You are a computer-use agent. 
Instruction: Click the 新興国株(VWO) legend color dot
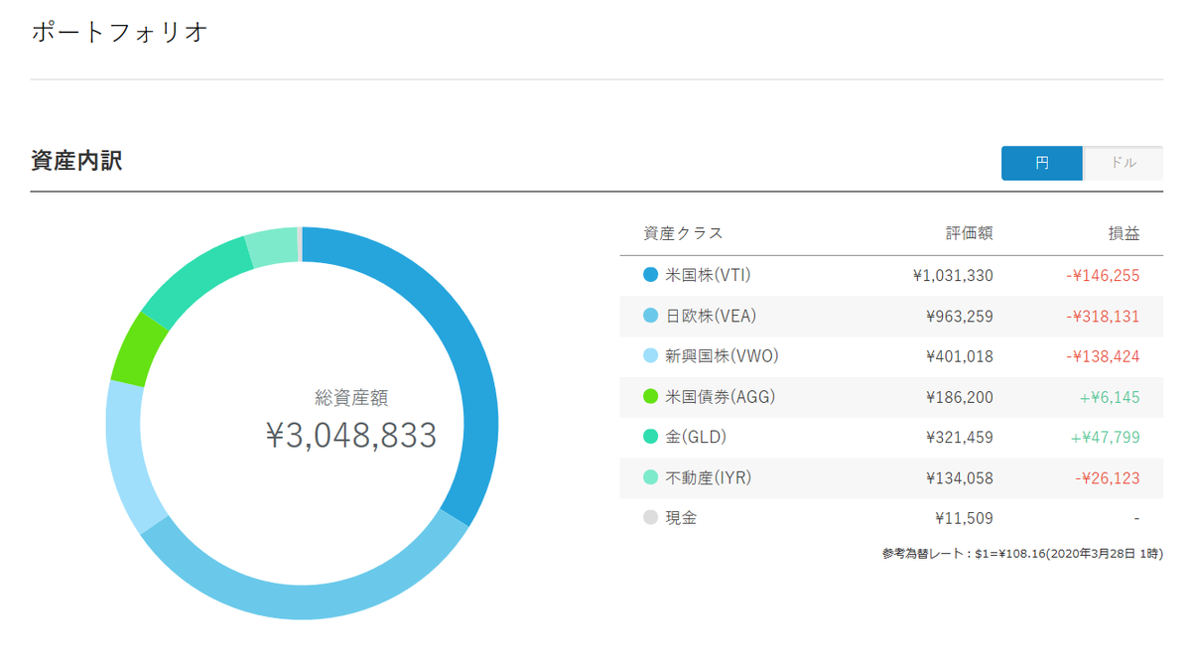[651, 355]
